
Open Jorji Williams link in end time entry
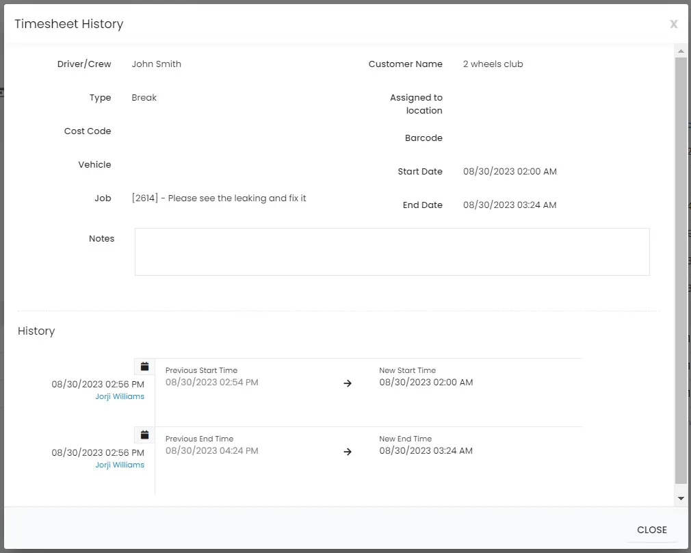click(120, 465)
